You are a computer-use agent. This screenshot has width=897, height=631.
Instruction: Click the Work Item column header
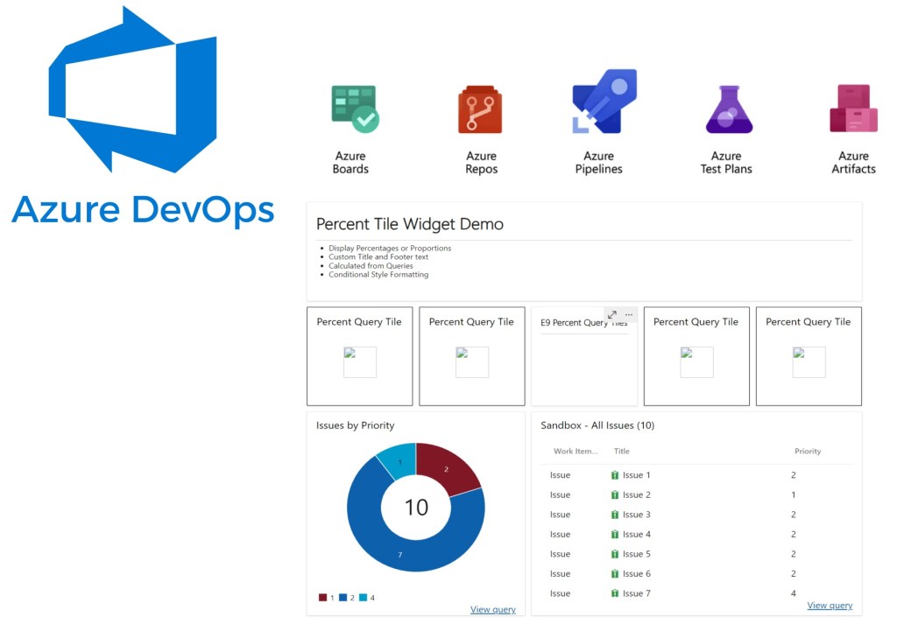(x=576, y=452)
